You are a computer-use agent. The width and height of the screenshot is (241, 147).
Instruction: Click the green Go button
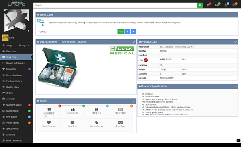click(x=121, y=31)
